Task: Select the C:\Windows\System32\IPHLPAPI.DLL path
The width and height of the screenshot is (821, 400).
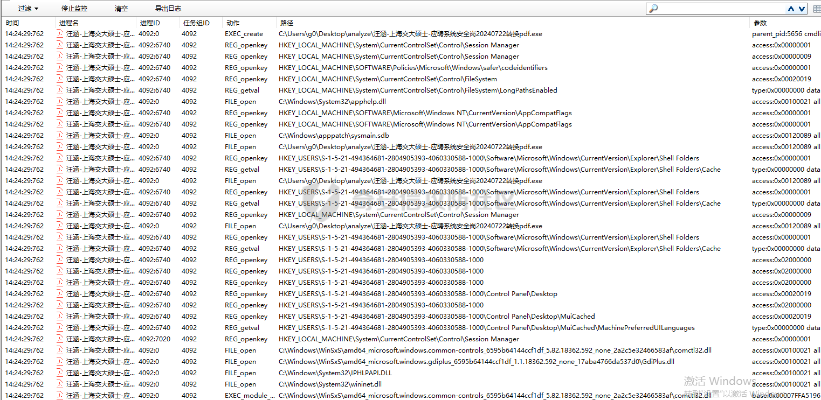Action: (335, 373)
